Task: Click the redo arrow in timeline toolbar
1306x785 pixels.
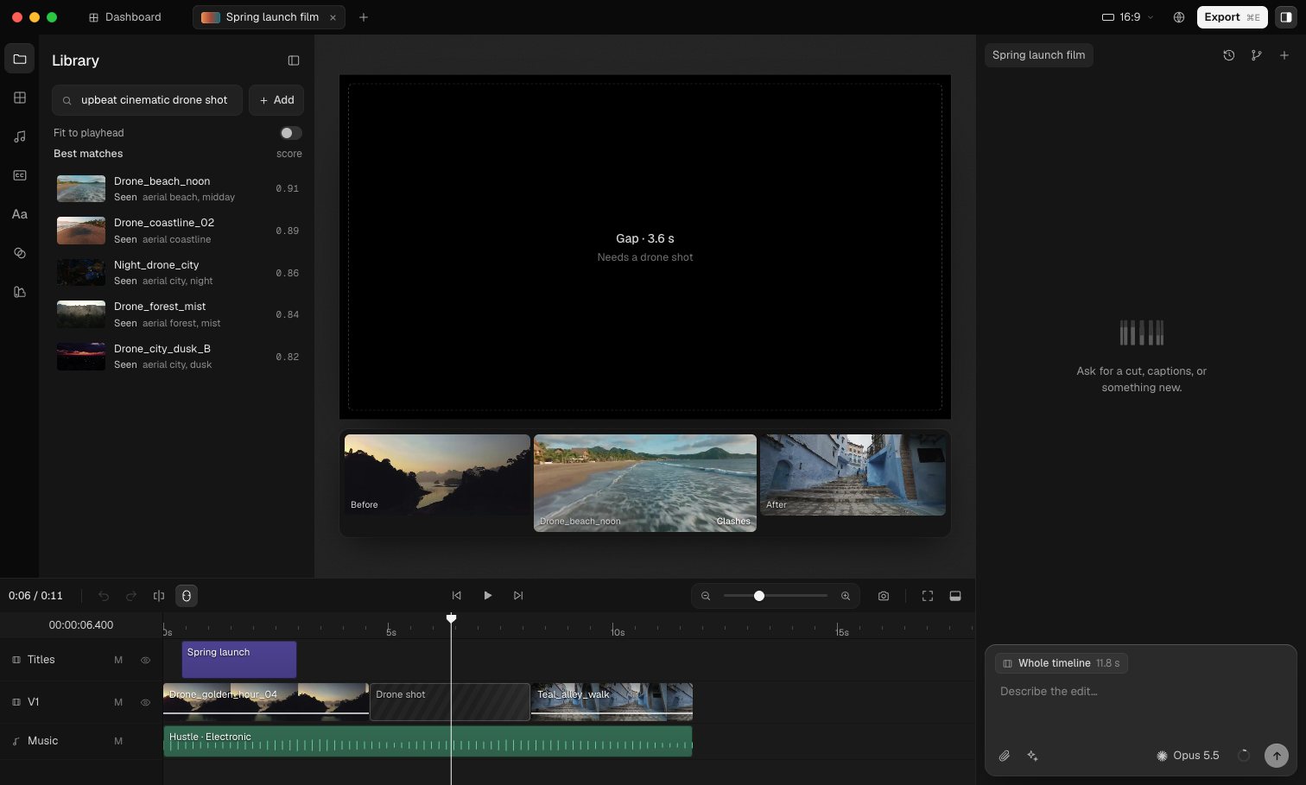Action: click(131, 596)
